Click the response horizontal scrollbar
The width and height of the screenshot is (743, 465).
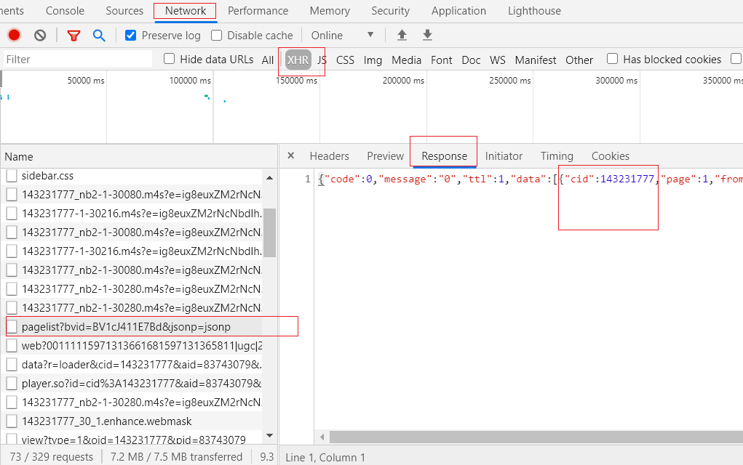click(x=531, y=437)
